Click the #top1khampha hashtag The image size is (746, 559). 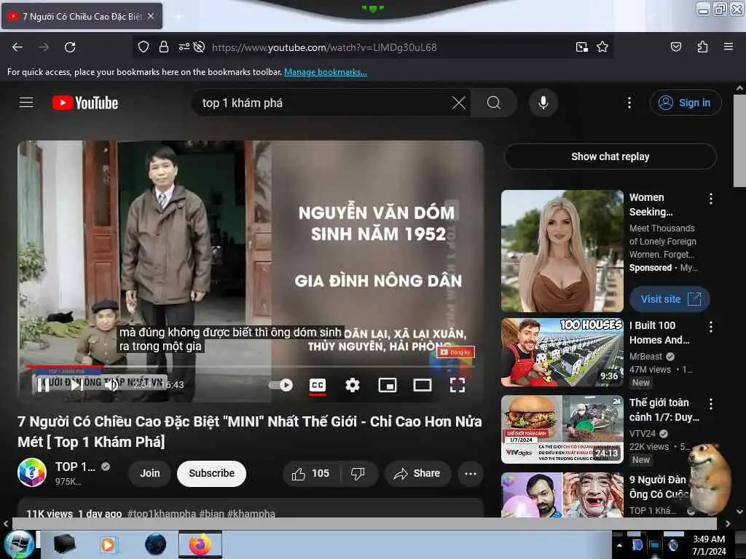[162, 513]
